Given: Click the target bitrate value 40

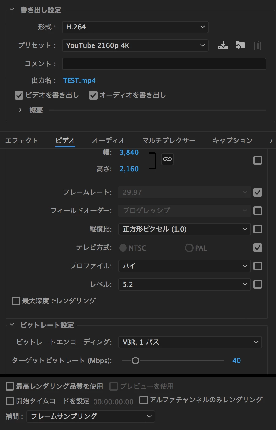Looking at the screenshot, I should 236,361.
